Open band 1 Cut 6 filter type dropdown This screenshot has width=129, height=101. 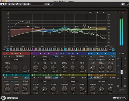coord(16,60)
